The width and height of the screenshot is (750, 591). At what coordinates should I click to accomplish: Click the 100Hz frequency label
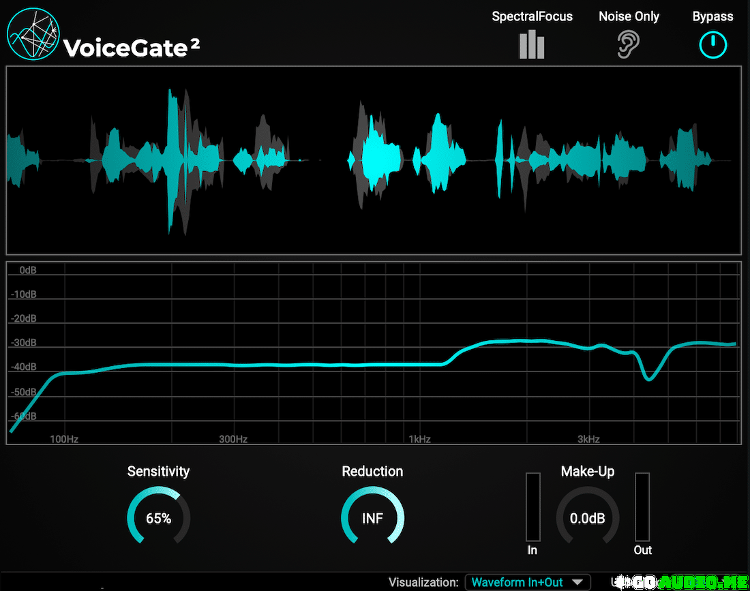coord(64,439)
